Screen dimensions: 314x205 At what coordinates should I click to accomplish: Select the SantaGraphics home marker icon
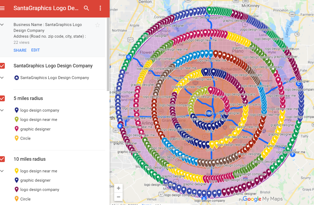coord(16,78)
